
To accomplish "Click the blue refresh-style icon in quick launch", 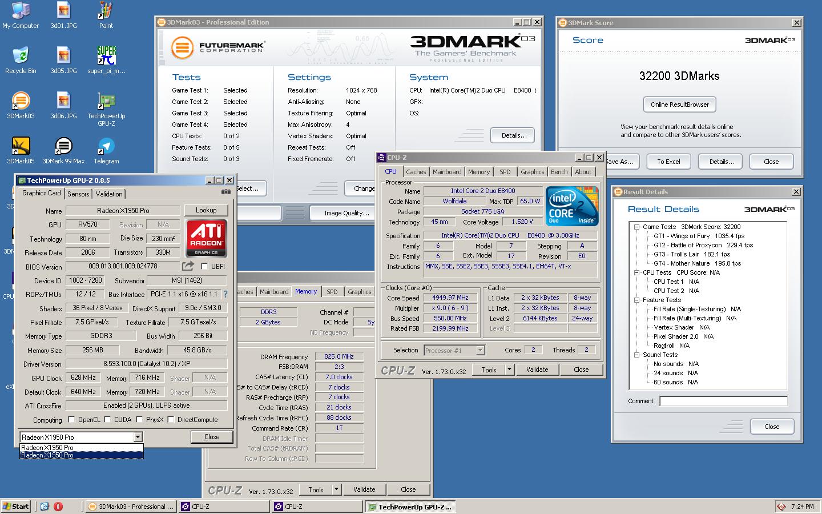I will (x=45, y=506).
